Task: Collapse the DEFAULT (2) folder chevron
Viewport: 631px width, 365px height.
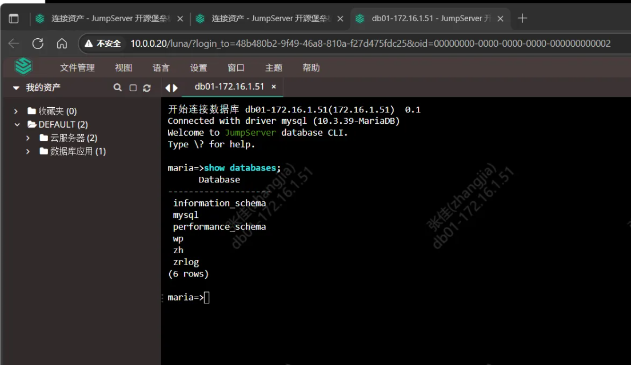Action: click(17, 124)
